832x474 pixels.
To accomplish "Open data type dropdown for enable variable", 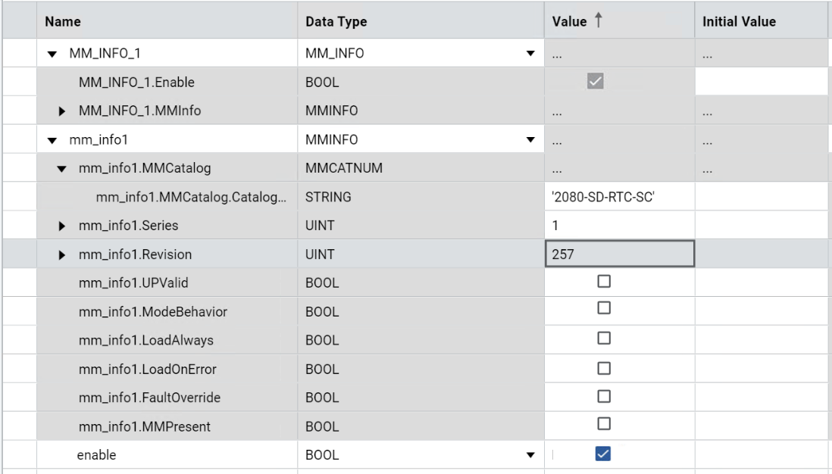I will tap(529, 456).
